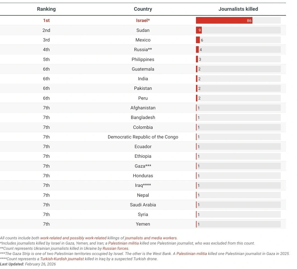Select the 'Mexico' country cell
297x269 pixels.
click(x=143, y=40)
